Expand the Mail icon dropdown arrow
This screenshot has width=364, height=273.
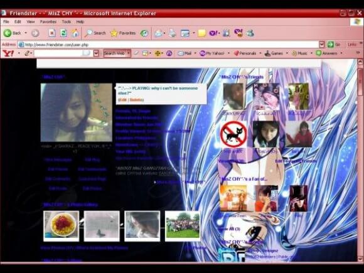(164, 33)
